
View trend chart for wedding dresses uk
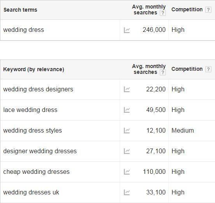point(127,192)
